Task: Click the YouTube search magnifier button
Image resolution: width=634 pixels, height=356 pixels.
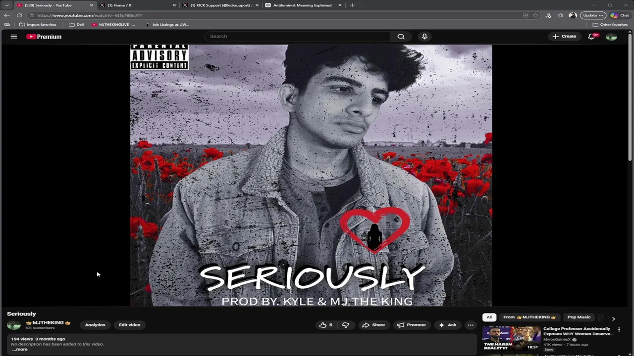Action: click(x=401, y=36)
